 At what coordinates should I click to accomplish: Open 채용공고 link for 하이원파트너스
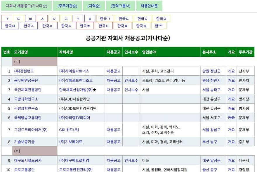(x=114, y=71)
